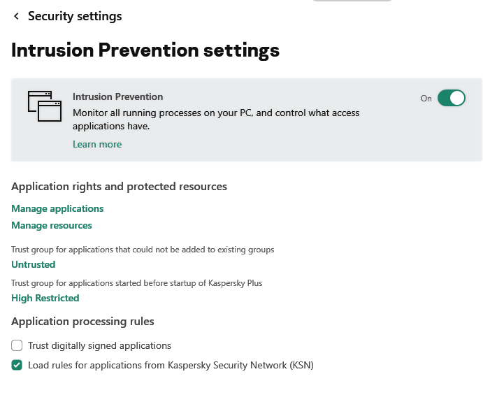483x395 pixels.
Task: Open Manage resources
Action: [x=52, y=225]
